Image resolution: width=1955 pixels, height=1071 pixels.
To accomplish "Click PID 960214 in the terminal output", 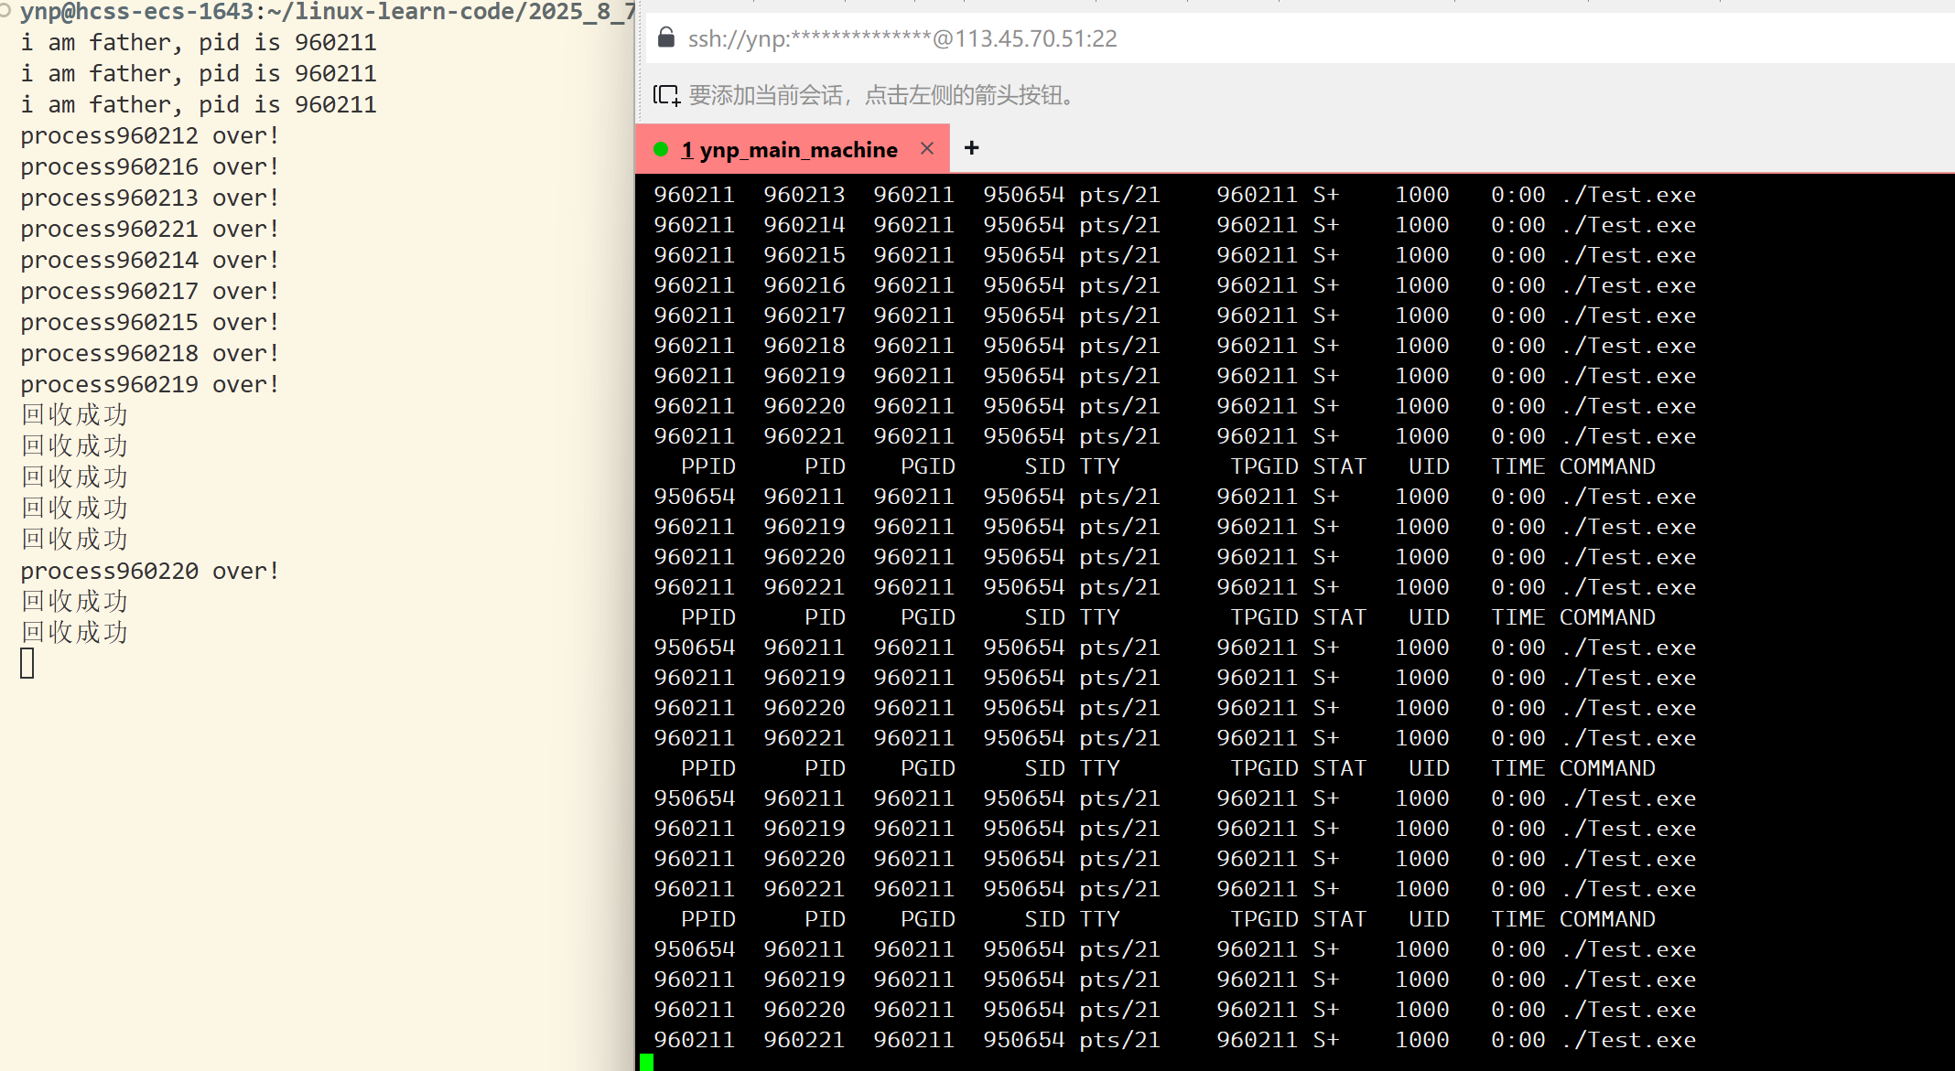I will pos(805,225).
